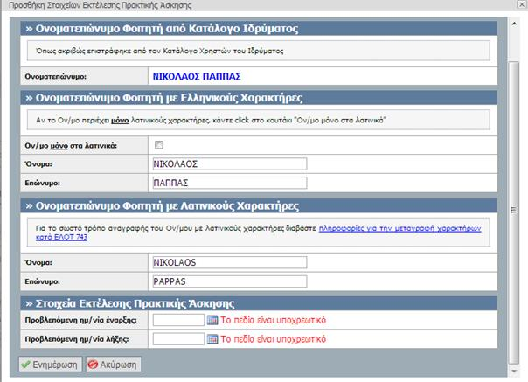
Task: Click the hint about Latin-only names
Action: tap(211, 120)
